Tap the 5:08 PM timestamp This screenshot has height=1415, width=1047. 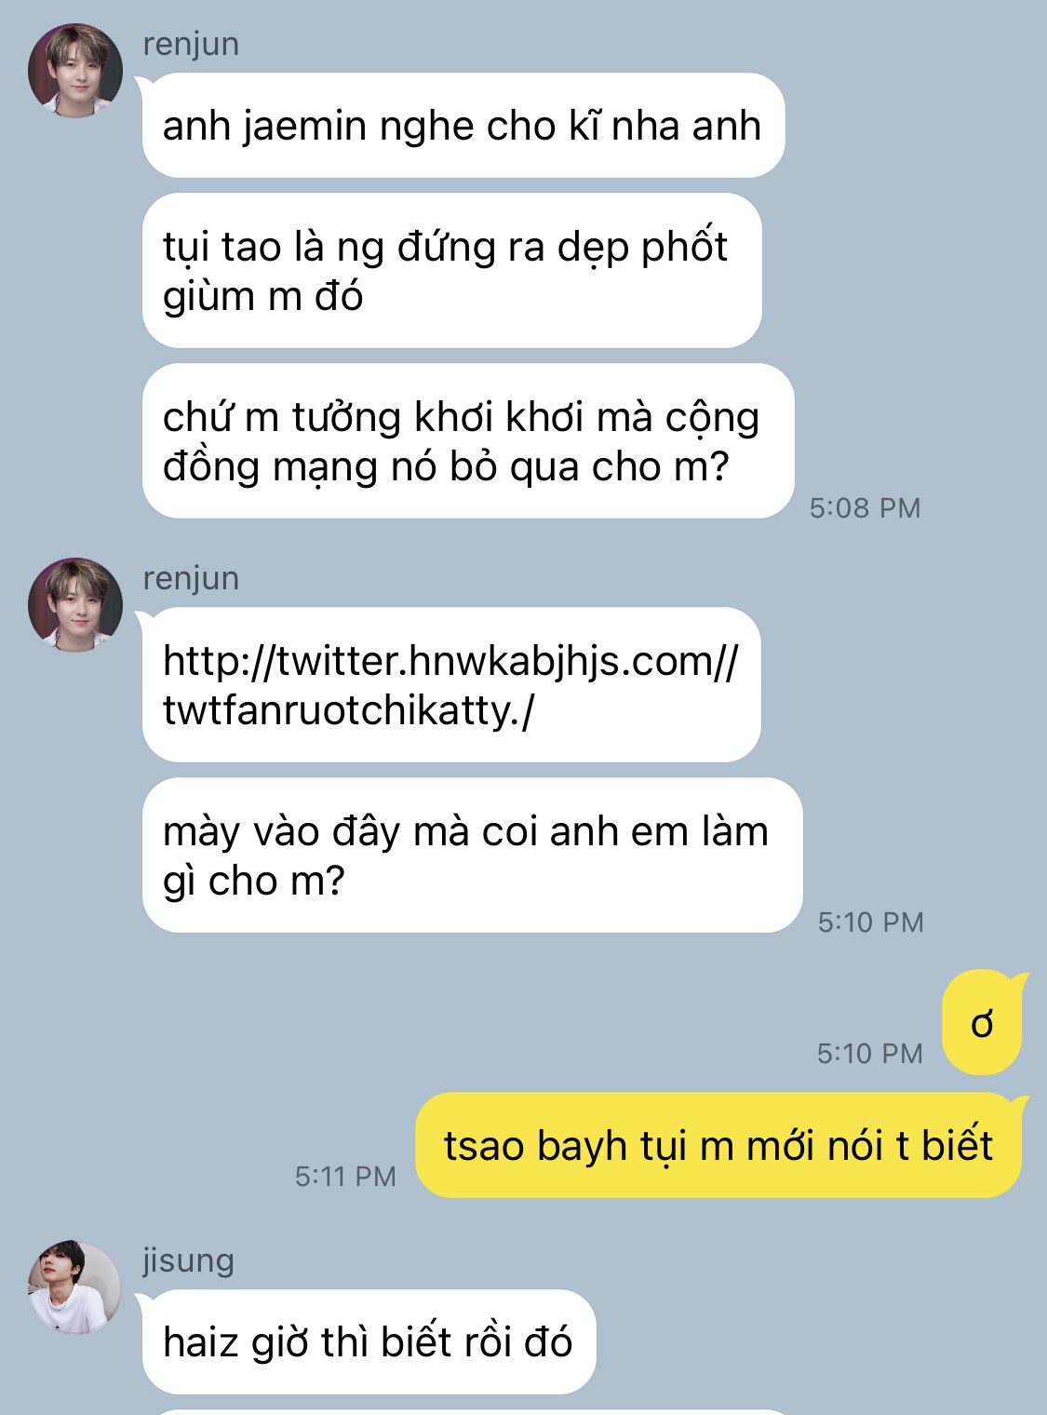(865, 507)
